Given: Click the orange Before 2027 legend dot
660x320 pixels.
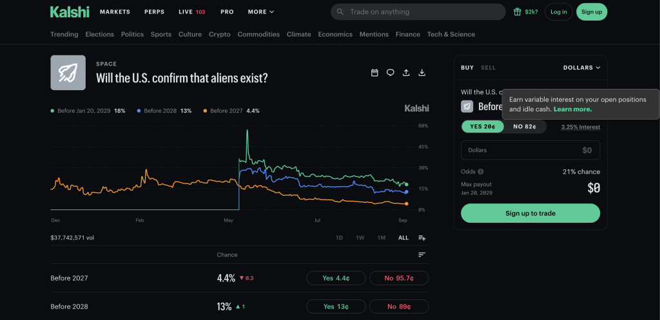Looking at the screenshot, I should 205,111.
